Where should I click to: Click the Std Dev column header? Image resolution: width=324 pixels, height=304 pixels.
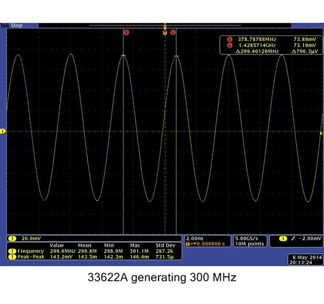coord(165,245)
